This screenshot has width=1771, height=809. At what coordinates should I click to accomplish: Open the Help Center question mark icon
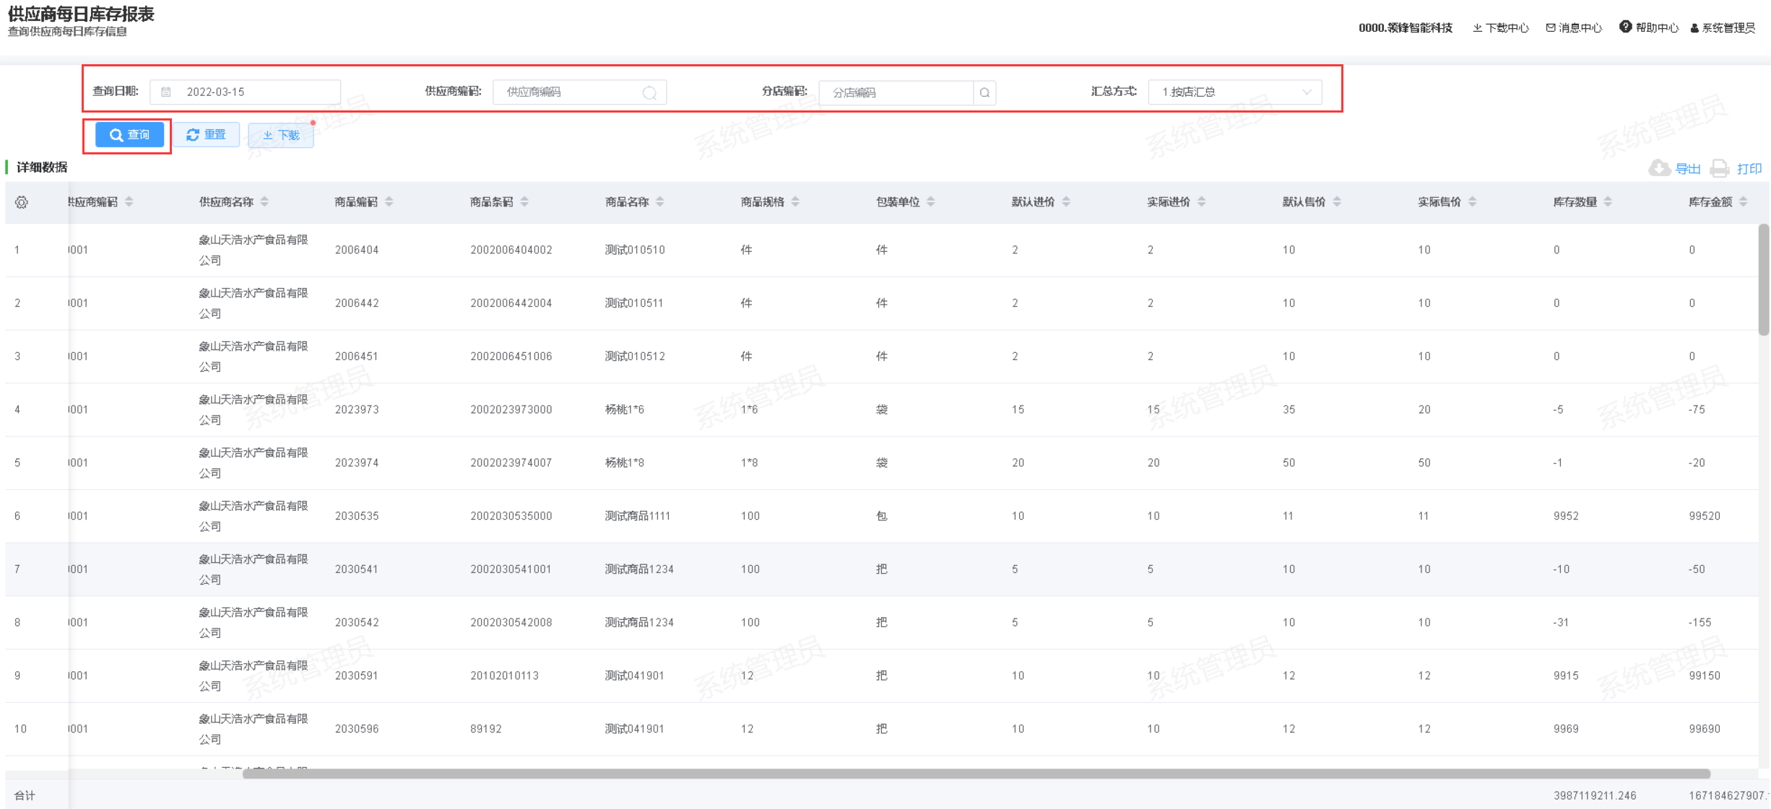click(x=1625, y=27)
